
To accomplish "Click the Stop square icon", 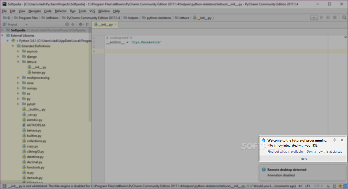I will tap(335, 18).
